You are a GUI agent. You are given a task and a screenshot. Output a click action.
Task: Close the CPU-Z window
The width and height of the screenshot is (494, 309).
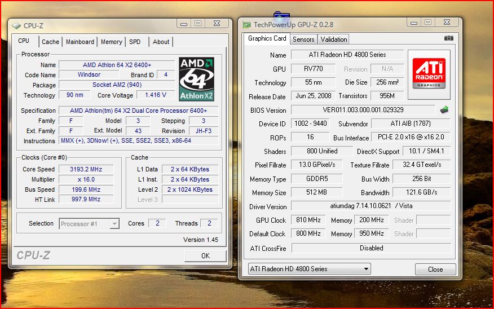[217, 23]
